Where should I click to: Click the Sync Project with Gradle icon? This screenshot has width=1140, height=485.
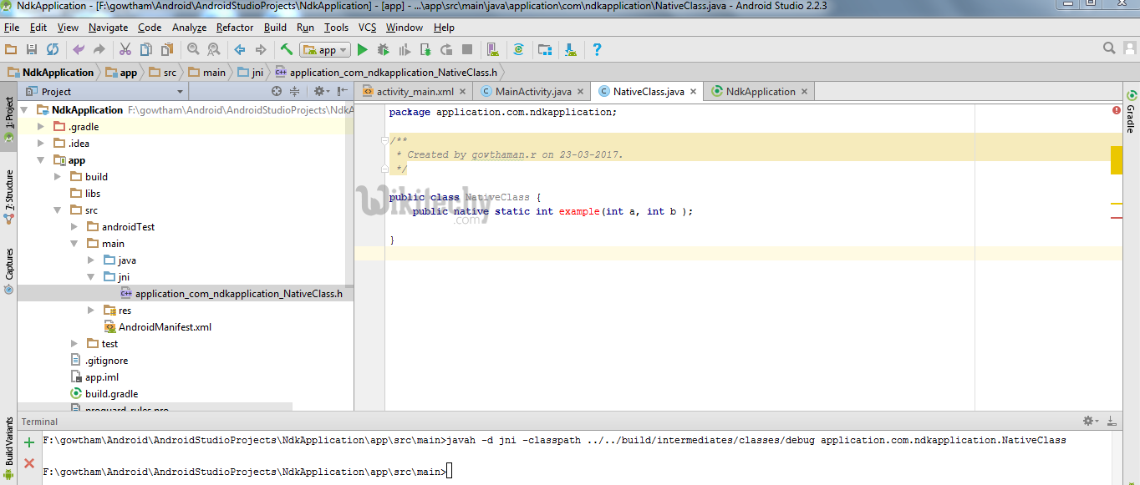518,50
